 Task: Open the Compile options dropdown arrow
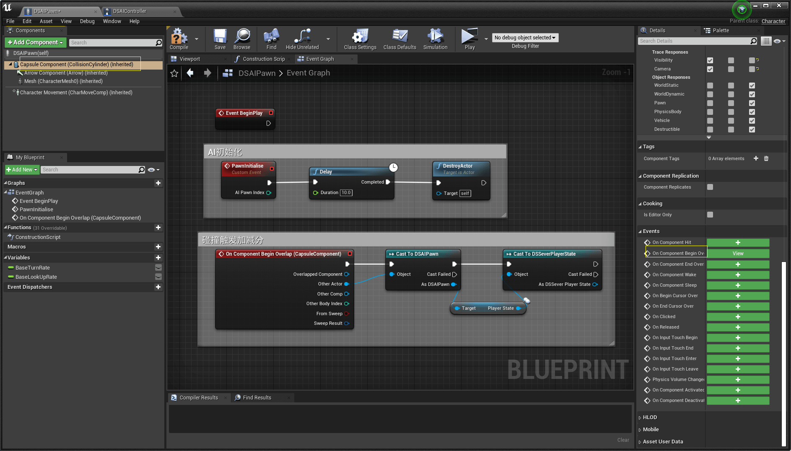click(197, 39)
